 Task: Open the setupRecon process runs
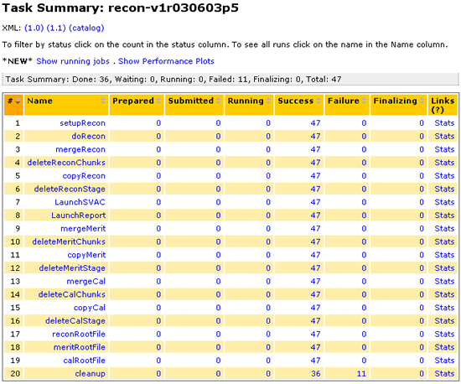tap(83, 123)
